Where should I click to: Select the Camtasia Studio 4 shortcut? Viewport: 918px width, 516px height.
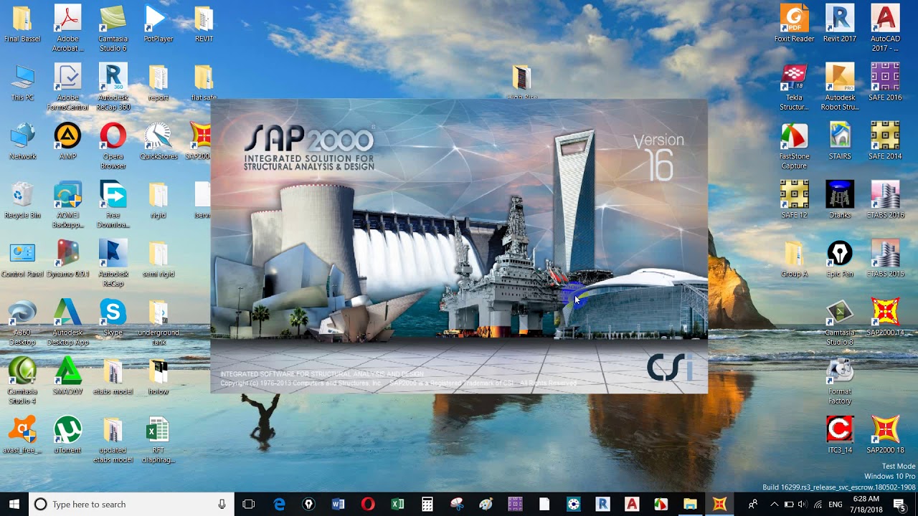22,381
